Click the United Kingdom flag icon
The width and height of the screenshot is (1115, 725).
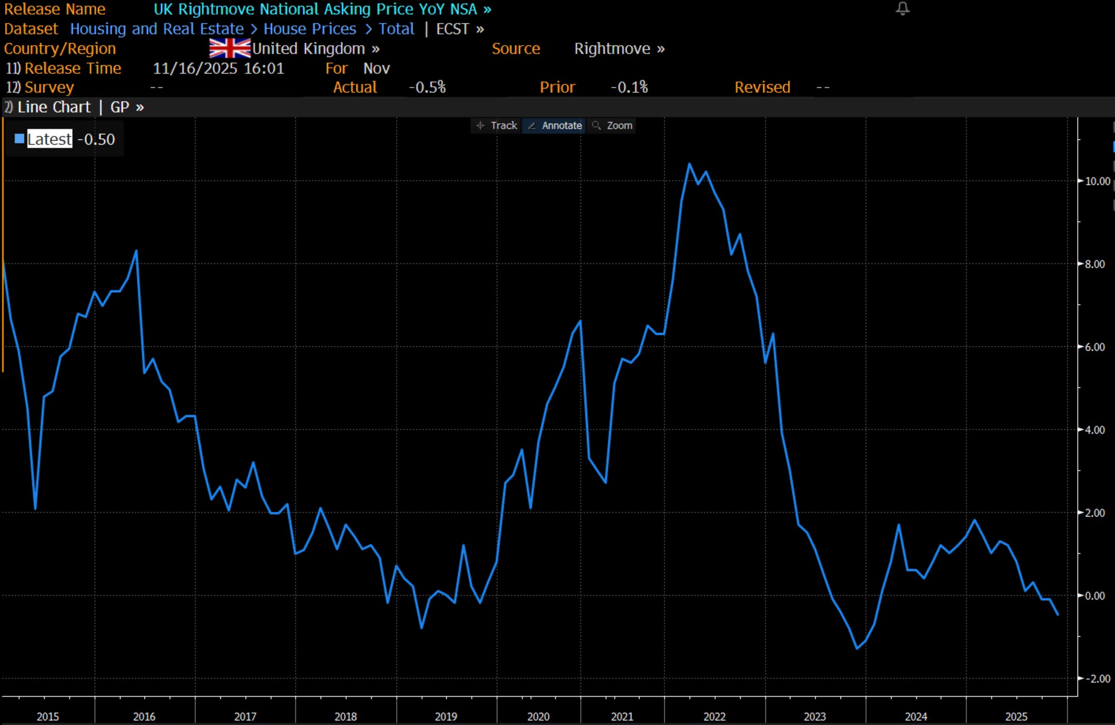click(230, 48)
